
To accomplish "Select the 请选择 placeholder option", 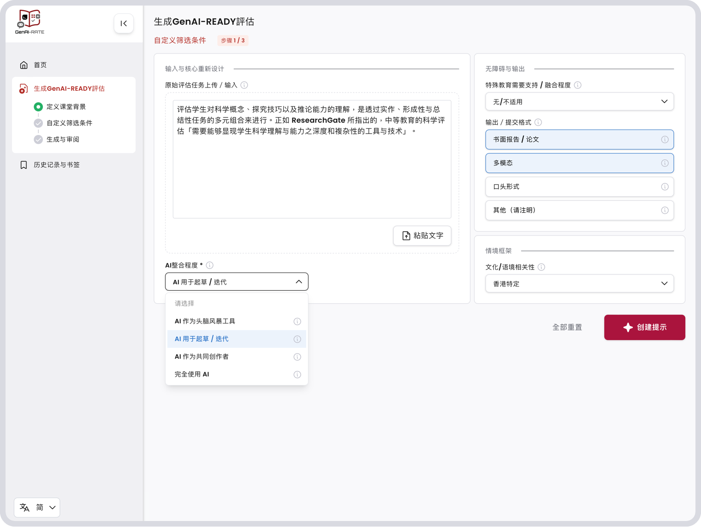I will [x=237, y=304].
